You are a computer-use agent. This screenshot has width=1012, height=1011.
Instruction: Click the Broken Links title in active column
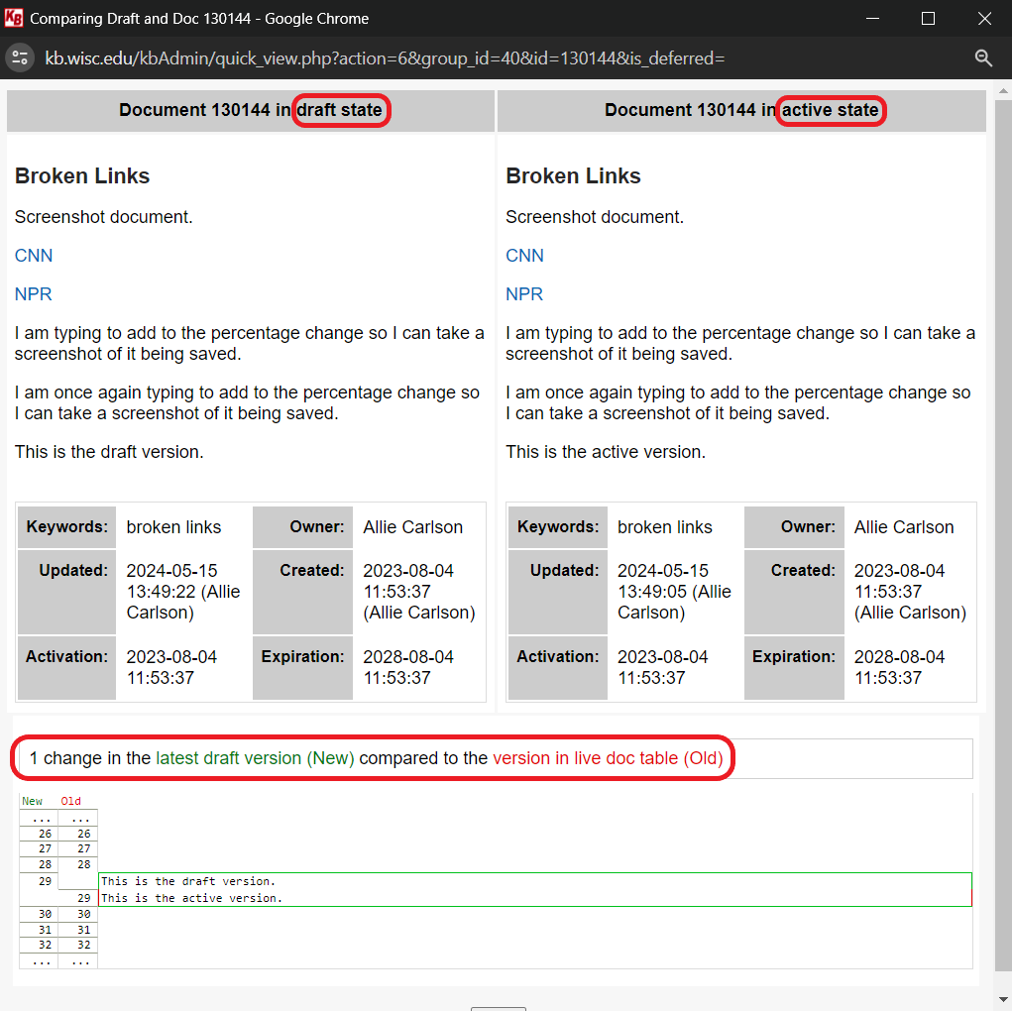573,176
